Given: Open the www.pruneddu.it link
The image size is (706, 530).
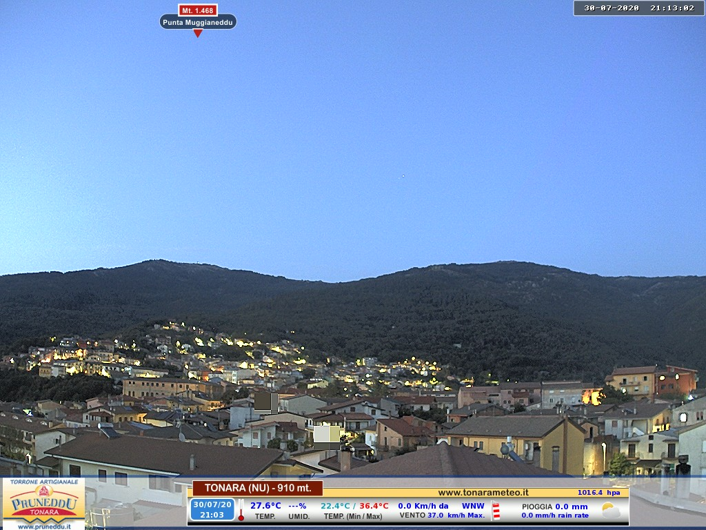Looking at the screenshot, I should click(x=44, y=527).
